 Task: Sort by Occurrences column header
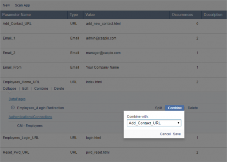(x=182, y=15)
